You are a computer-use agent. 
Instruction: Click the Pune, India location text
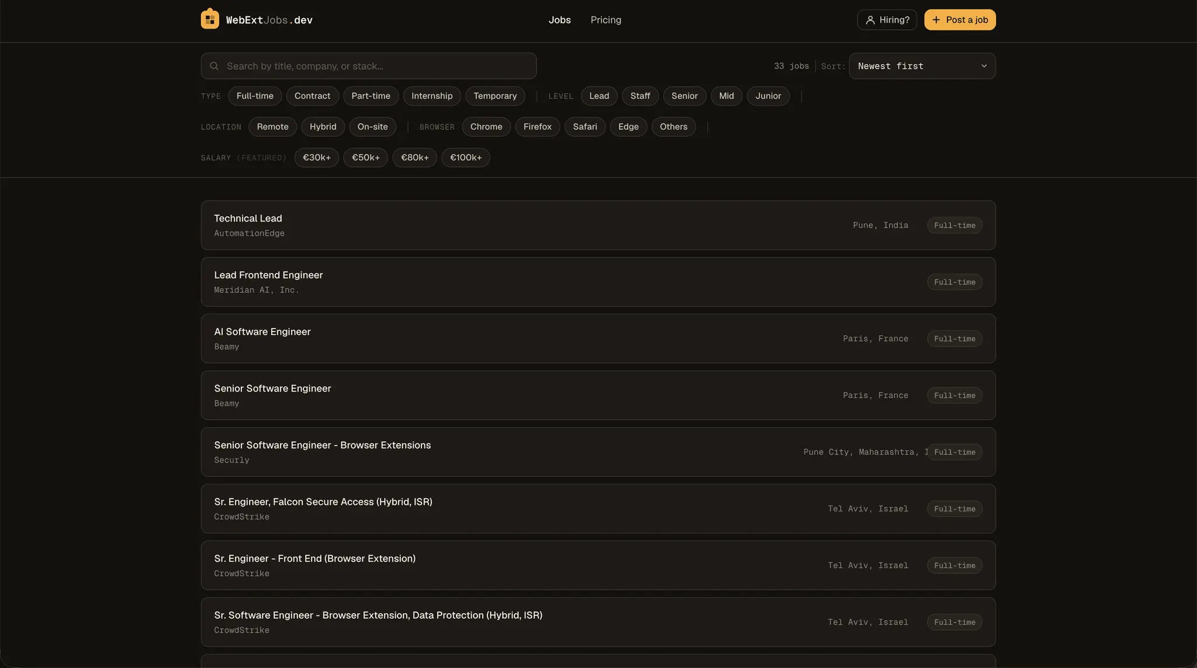point(881,226)
